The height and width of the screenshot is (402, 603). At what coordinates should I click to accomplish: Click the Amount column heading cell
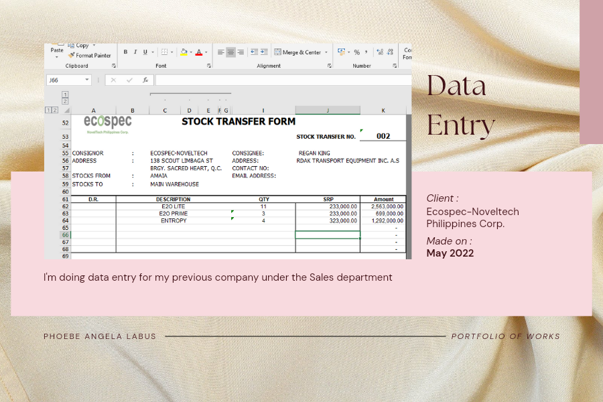pos(383,199)
